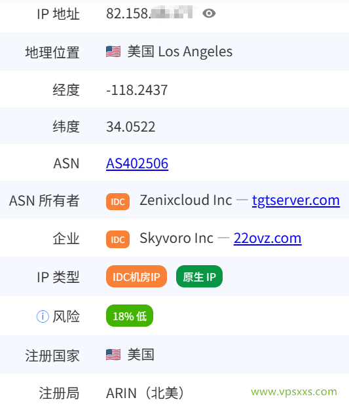Click the Zenixcloud Inc owner name
This screenshot has width=349, height=404.
coord(186,200)
